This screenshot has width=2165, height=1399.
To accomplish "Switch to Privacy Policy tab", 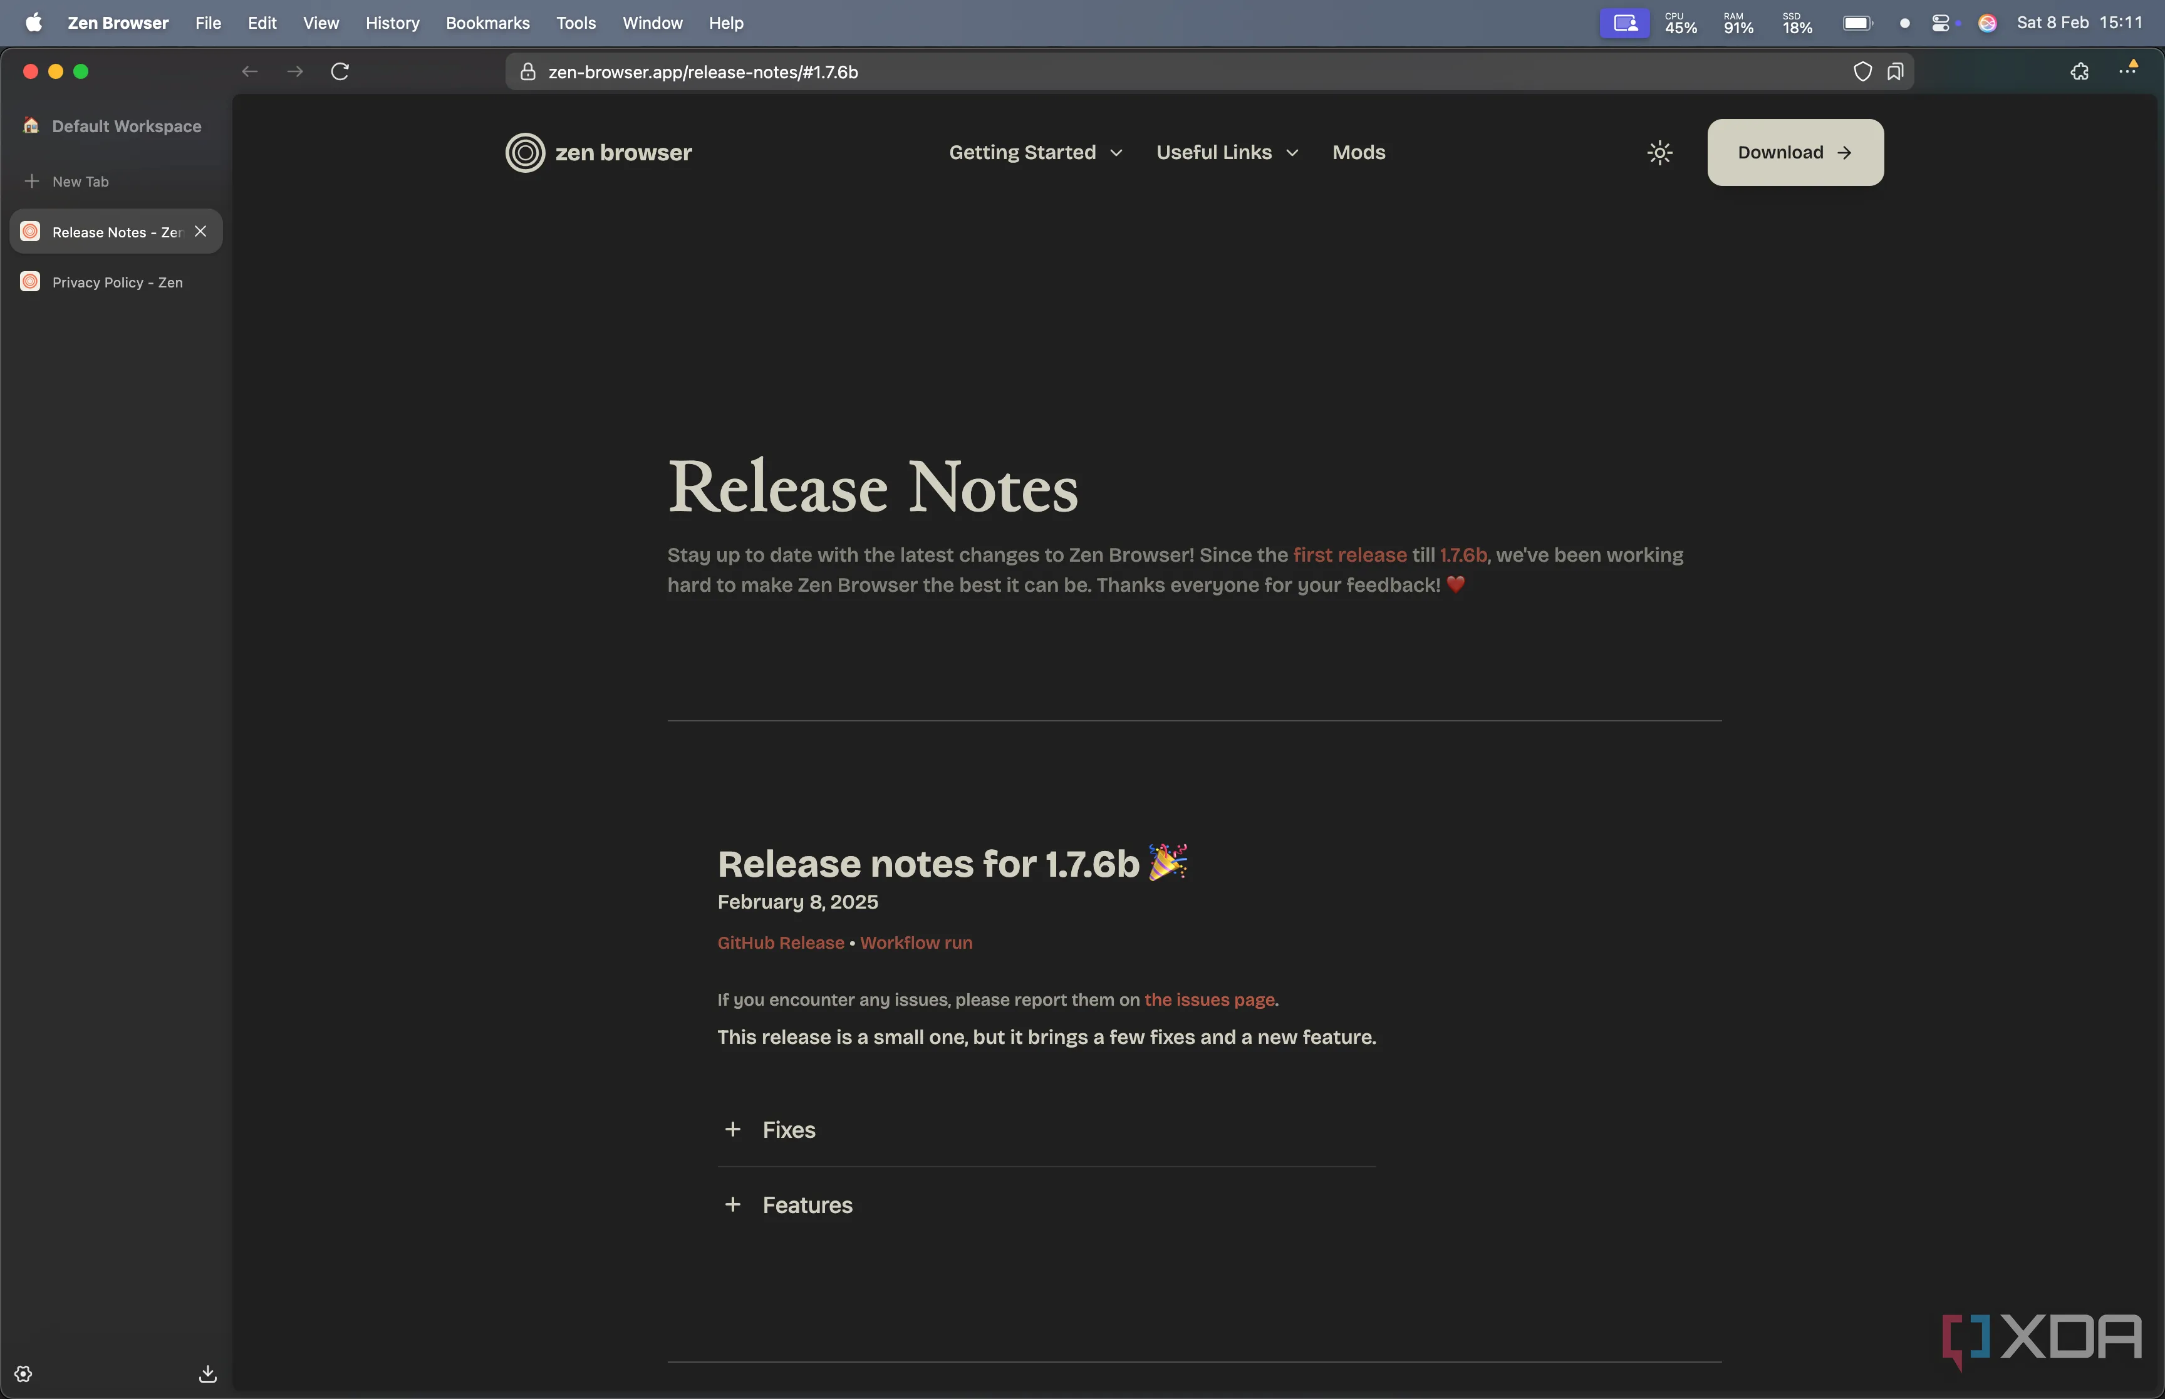I will [117, 282].
